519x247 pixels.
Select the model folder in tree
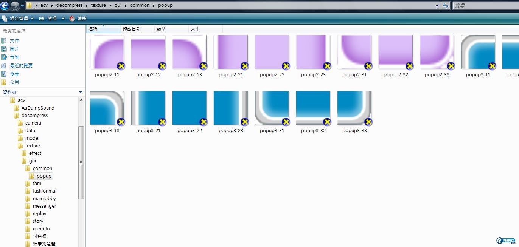(x=32, y=138)
